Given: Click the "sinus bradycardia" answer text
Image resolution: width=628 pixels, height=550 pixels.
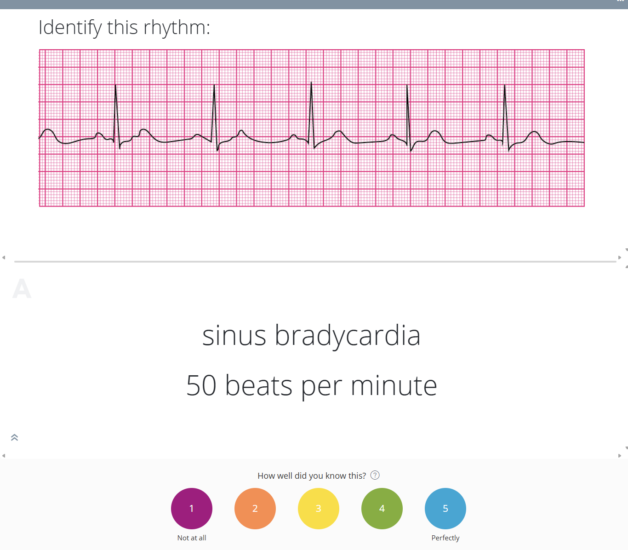Looking at the screenshot, I should tap(311, 335).
